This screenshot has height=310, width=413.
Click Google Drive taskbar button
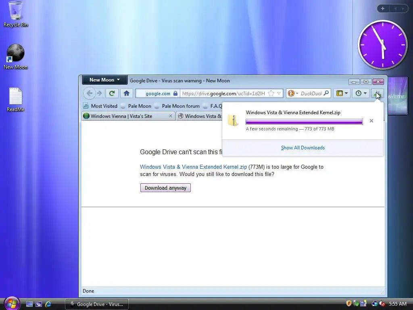97,304
